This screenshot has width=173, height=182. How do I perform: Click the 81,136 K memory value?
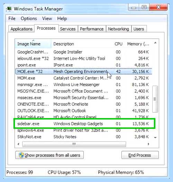click(x=140, y=85)
